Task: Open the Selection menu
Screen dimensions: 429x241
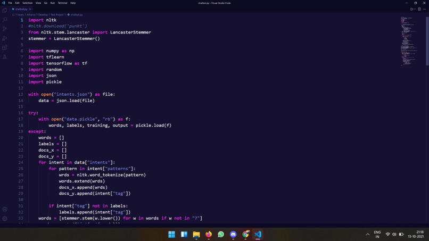Action: pyautogui.click(x=27, y=3)
